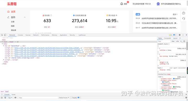Switch to the Computed styles tab

pos(167,38)
